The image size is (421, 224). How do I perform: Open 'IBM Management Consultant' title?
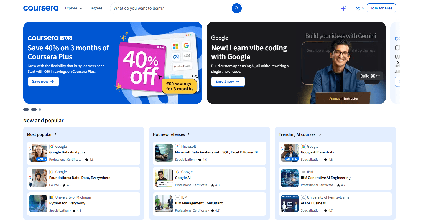pos(199,203)
